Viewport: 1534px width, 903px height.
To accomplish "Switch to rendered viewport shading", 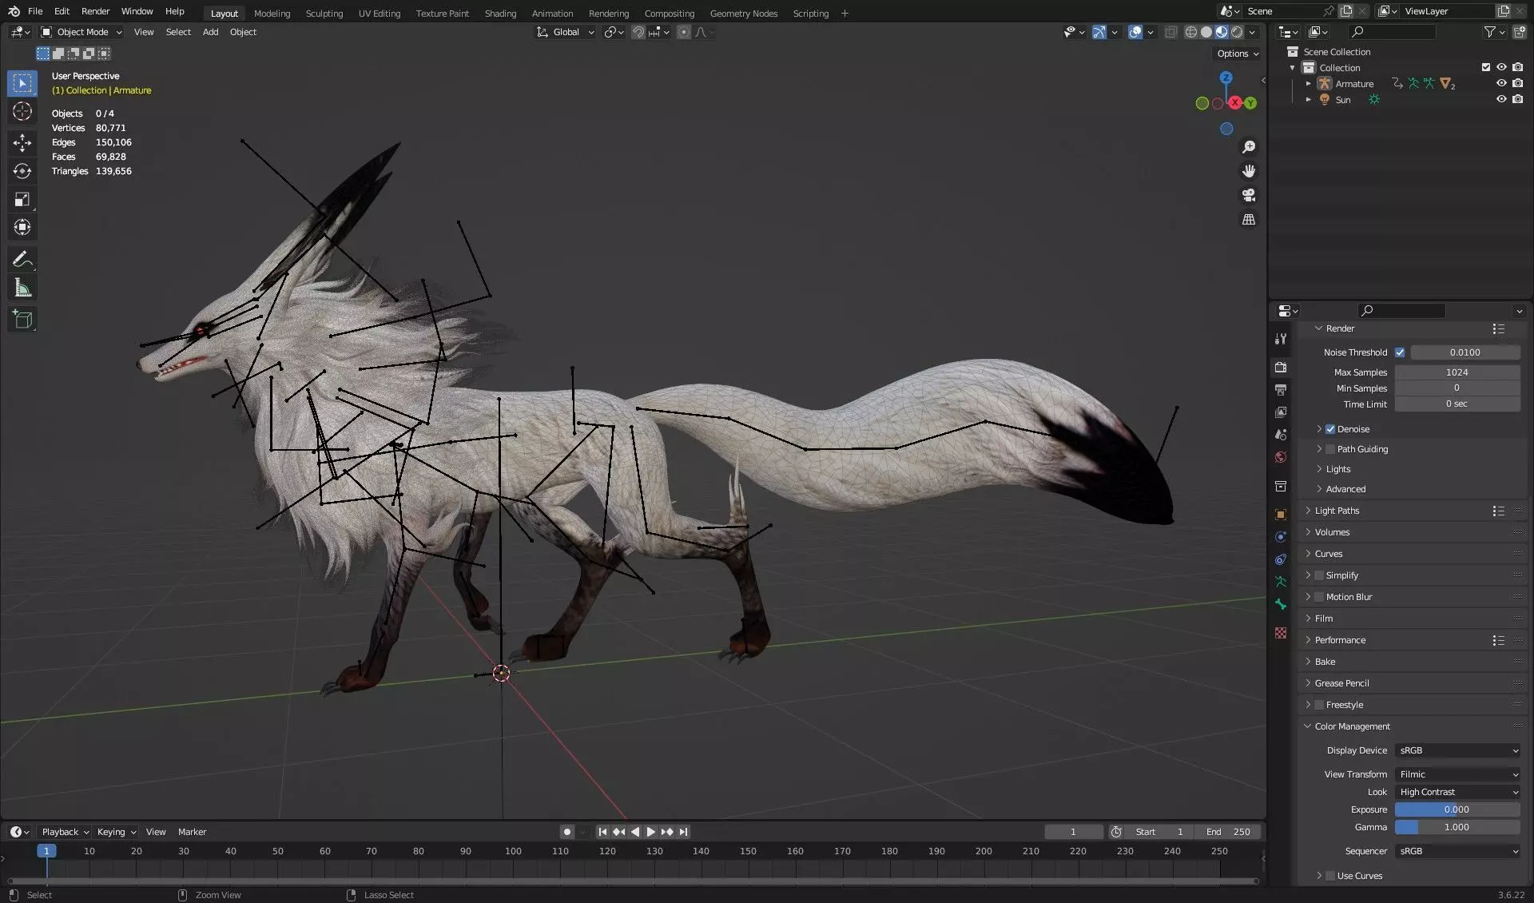I will click(1237, 32).
